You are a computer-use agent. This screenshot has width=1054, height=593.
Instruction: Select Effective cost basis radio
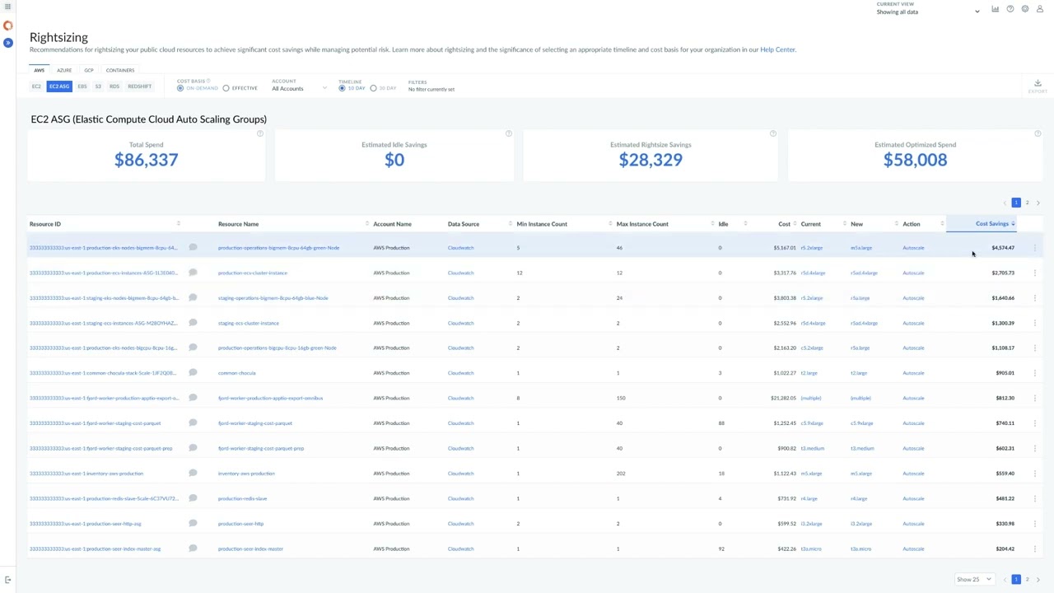pos(226,88)
